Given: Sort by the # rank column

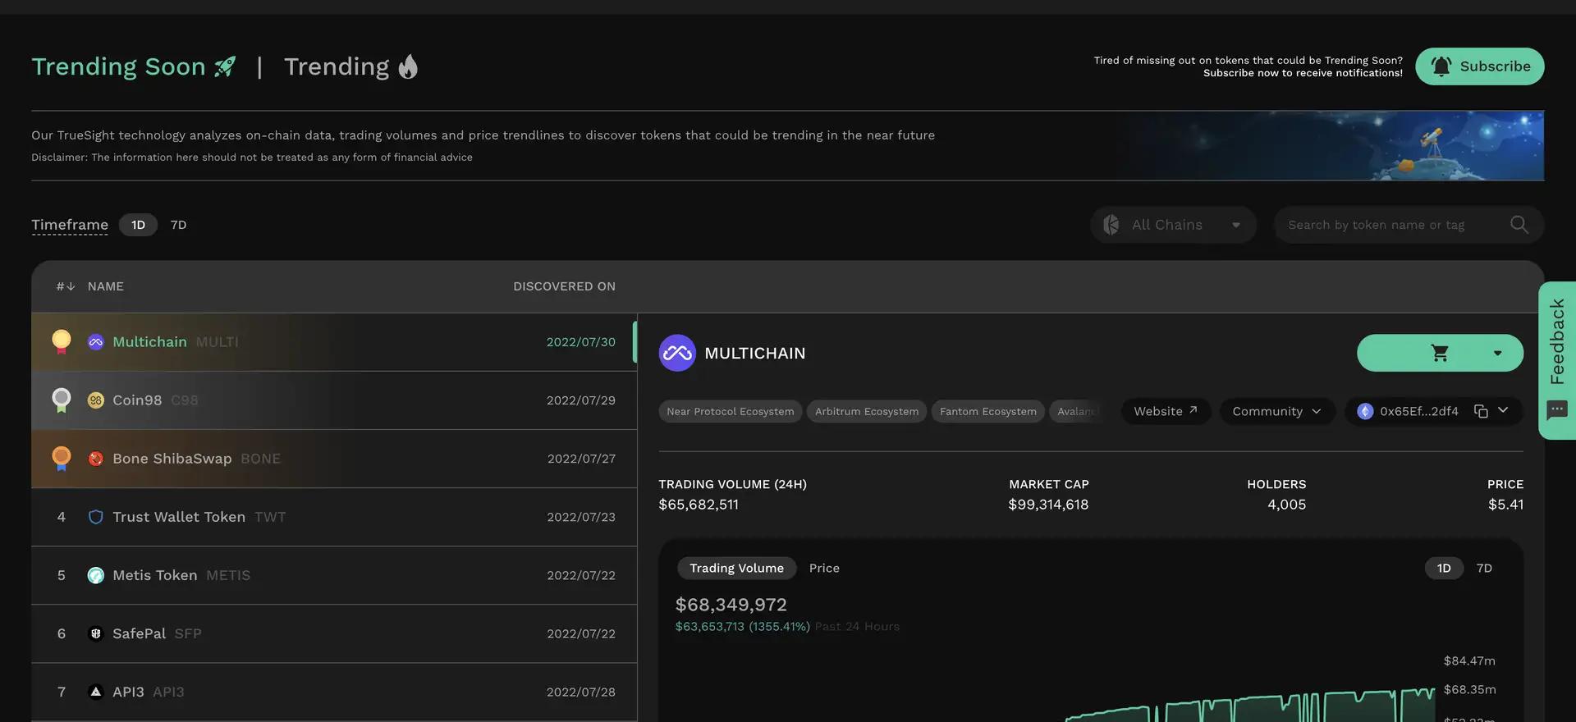Looking at the screenshot, I should 66,286.
